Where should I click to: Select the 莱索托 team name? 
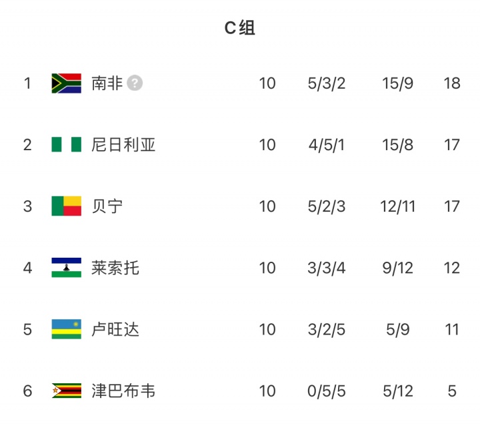(115, 268)
